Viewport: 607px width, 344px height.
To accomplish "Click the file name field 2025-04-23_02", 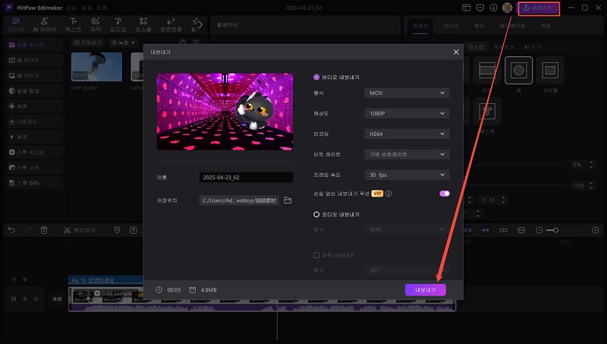I will click(246, 178).
